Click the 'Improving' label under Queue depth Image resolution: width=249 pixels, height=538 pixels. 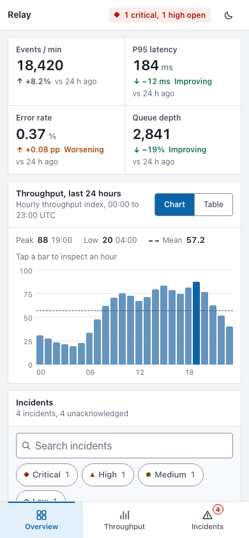[x=188, y=150]
